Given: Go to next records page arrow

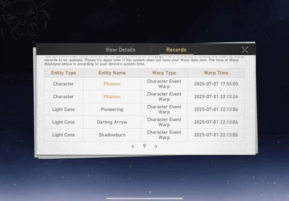Looking at the screenshot, I should [156, 146].
